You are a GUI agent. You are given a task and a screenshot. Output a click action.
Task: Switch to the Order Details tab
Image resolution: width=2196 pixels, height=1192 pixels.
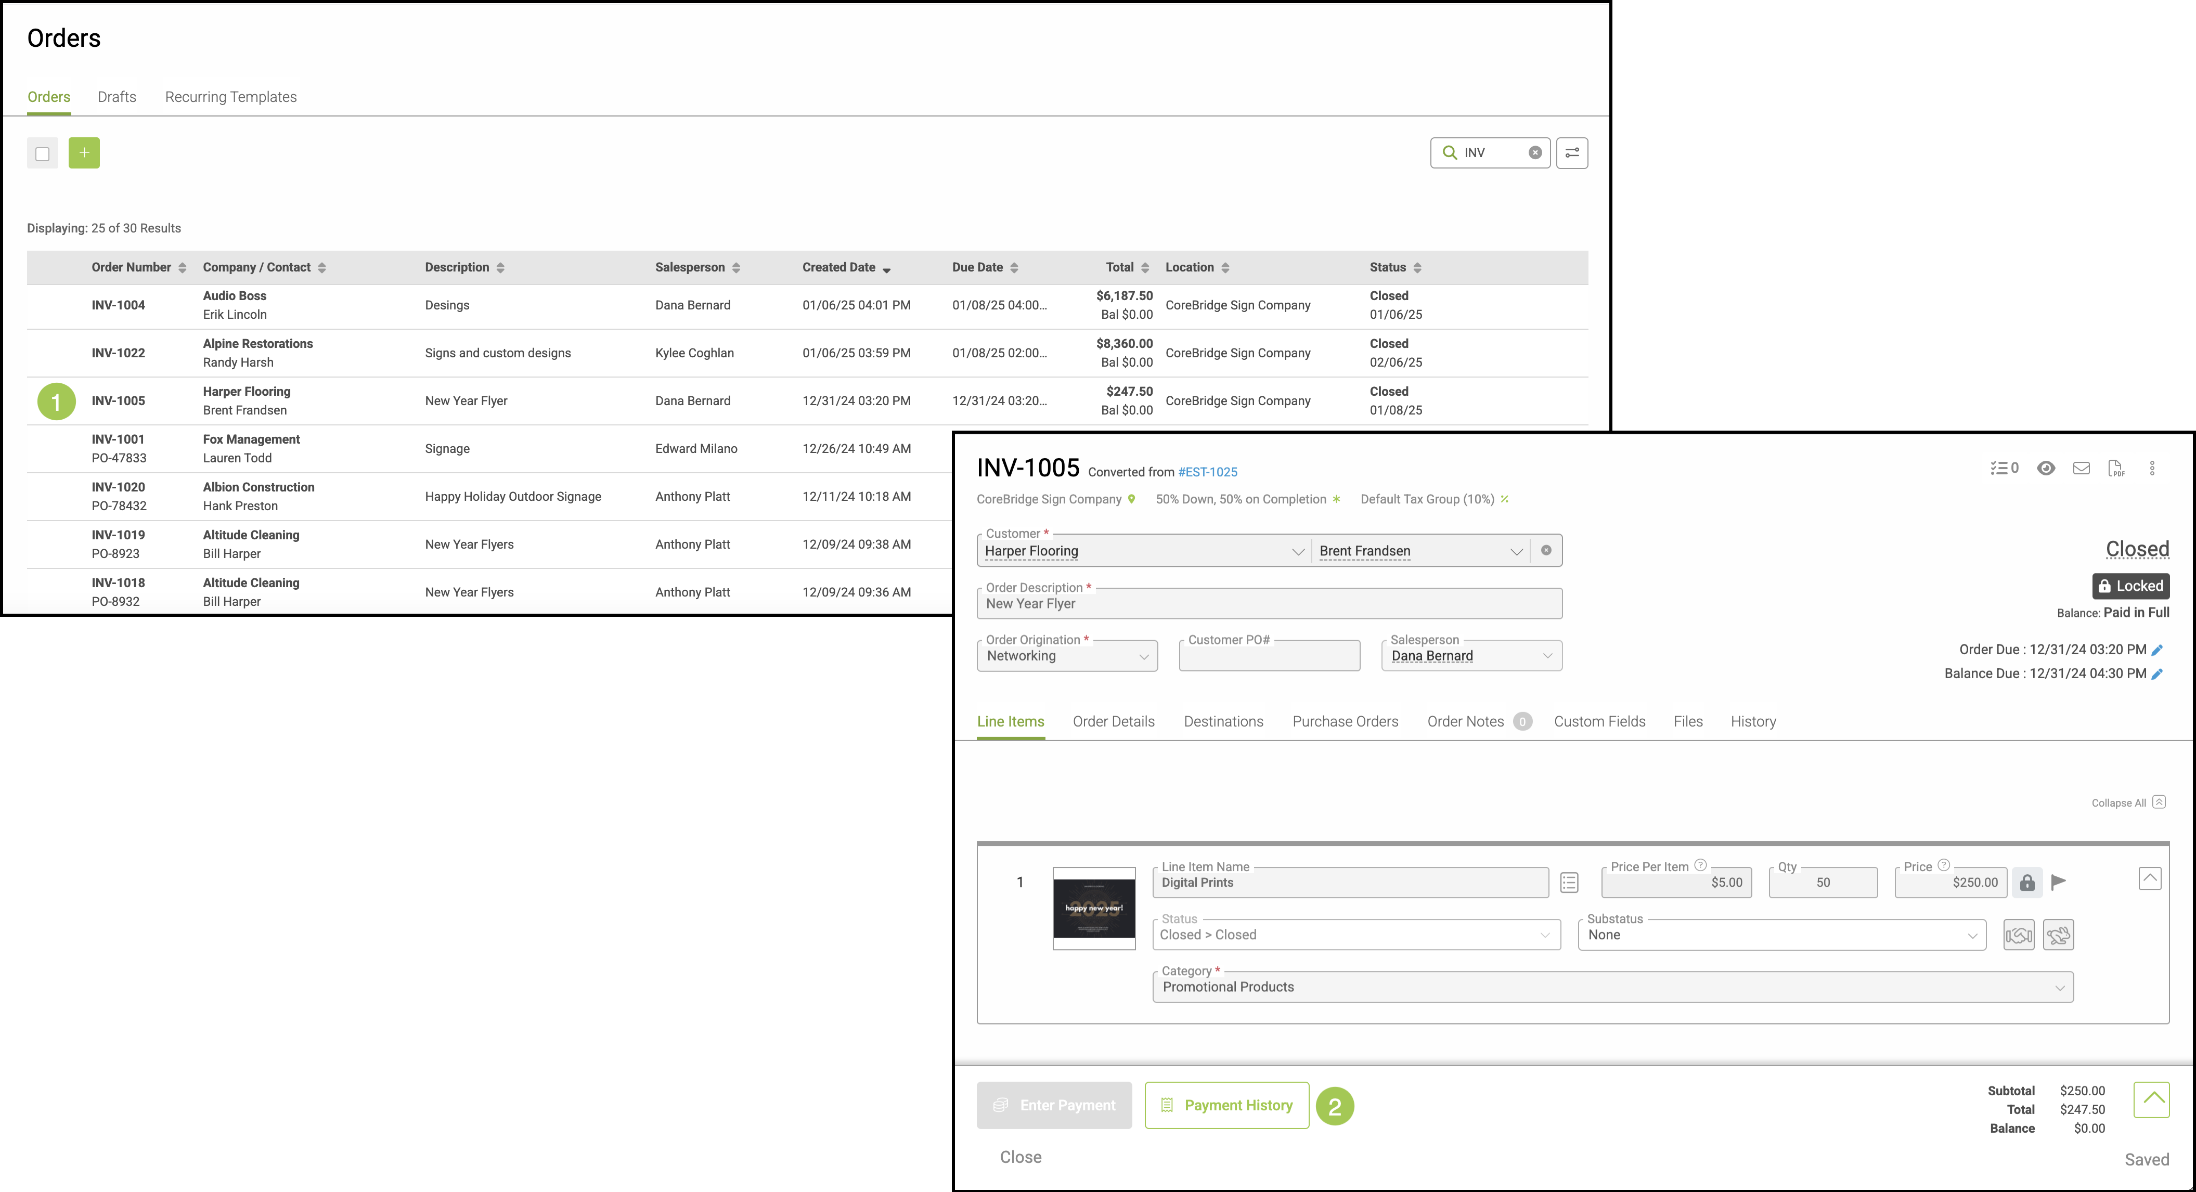tap(1114, 721)
